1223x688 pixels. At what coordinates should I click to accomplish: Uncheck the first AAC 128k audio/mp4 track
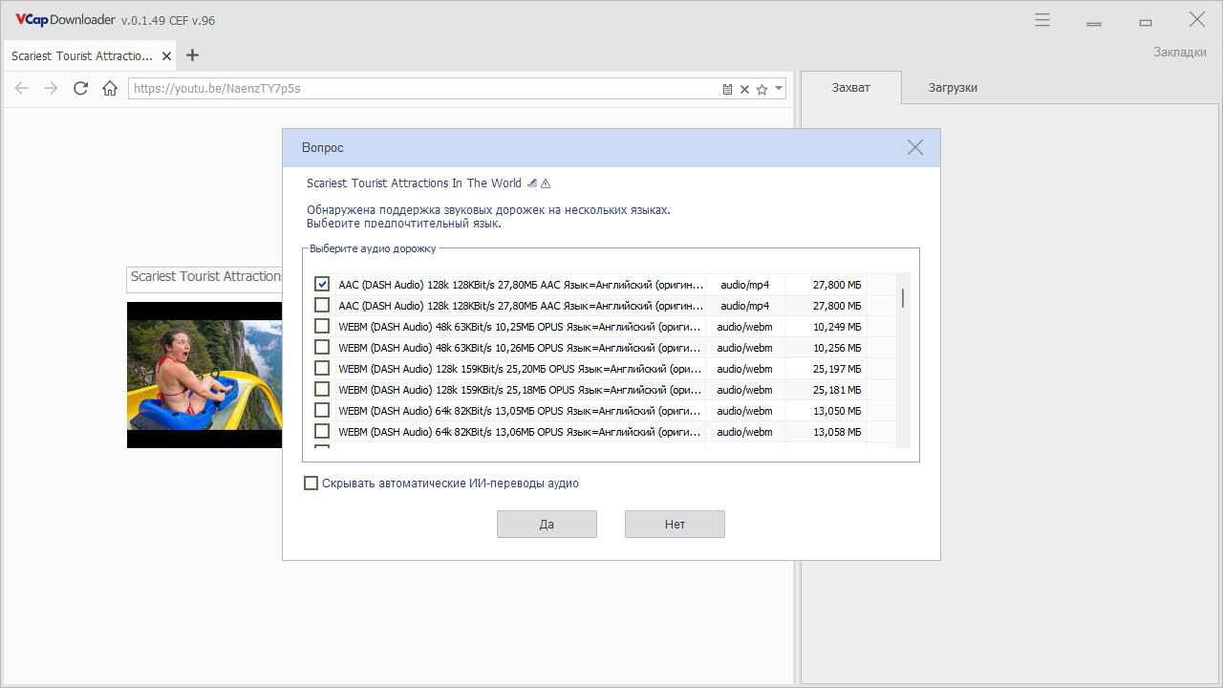(x=322, y=285)
